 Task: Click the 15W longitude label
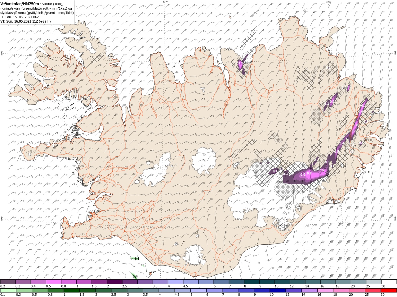coord(328,2)
